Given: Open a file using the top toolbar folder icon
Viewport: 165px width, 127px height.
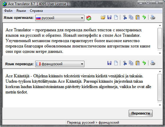Looking at the screenshot, I should point(103,17).
